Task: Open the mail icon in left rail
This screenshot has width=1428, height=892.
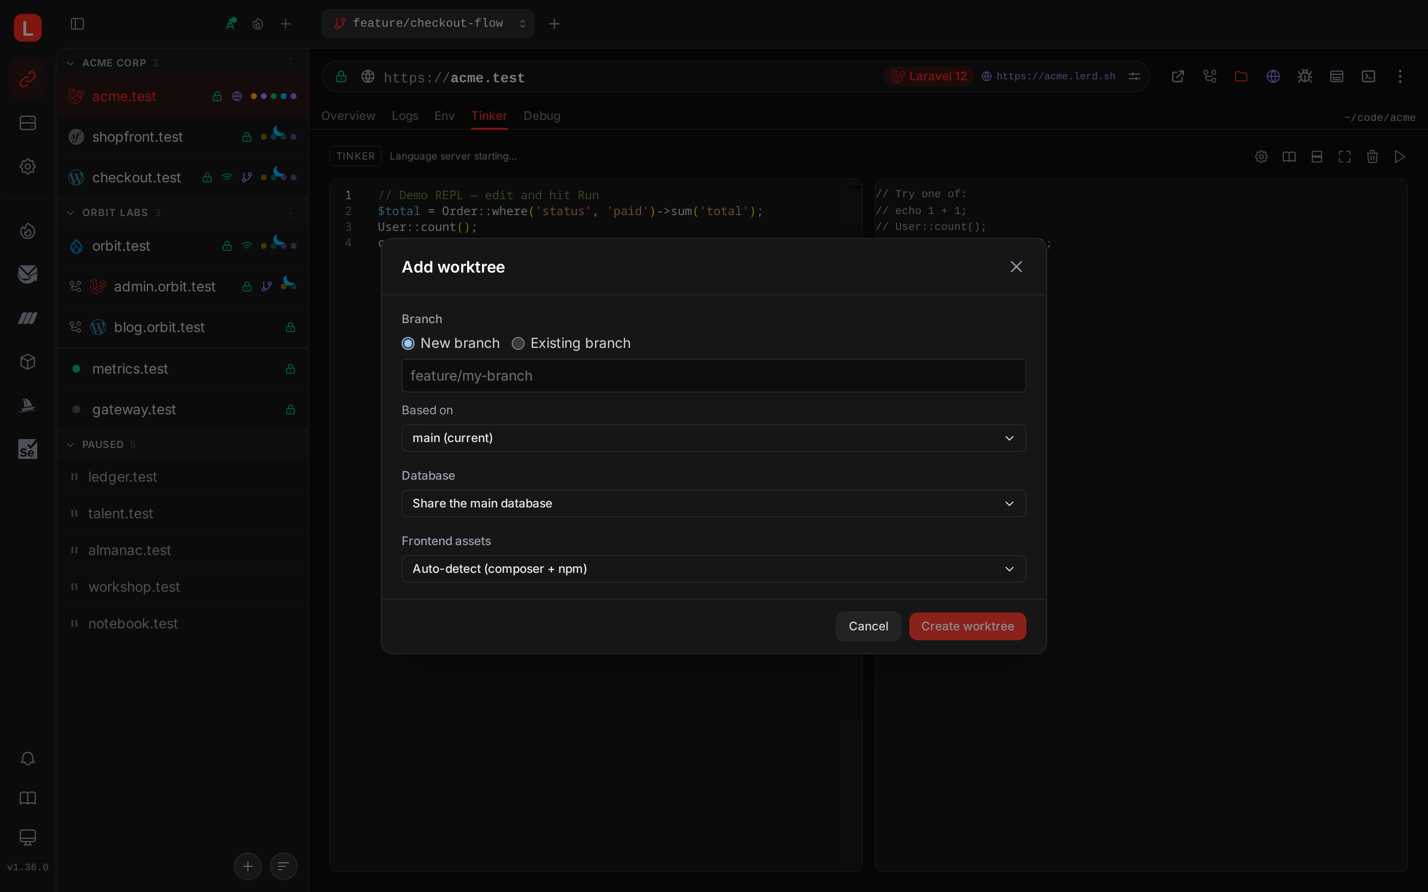Action: click(x=28, y=275)
